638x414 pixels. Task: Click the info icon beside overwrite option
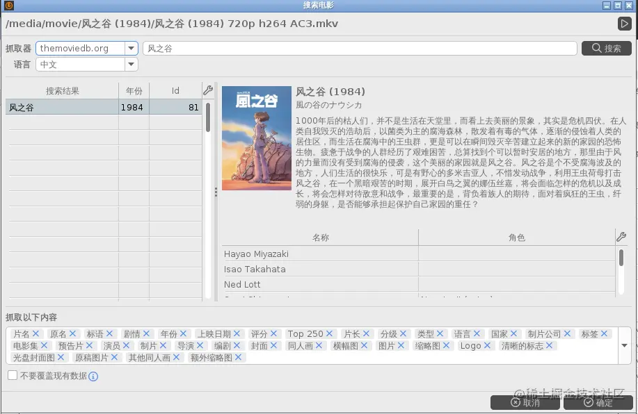tap(93, 376)
